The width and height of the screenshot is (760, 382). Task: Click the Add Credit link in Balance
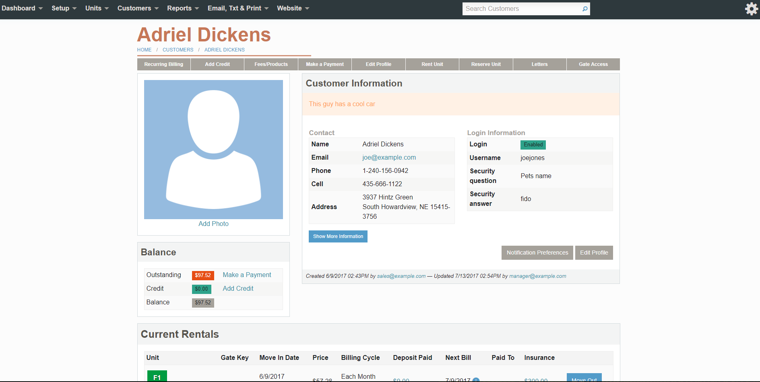pyautogui.click(x=238, y=289)
